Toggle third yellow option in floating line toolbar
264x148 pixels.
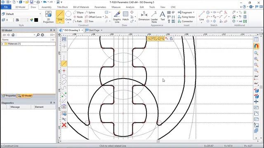(158, 39)
